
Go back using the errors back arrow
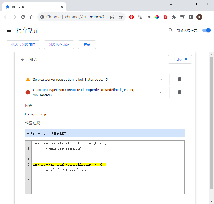tap(23, 59)
